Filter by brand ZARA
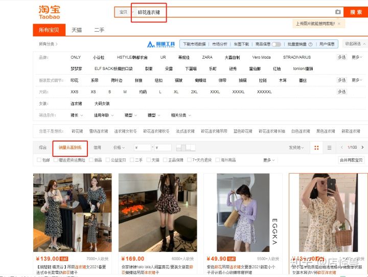This screenshot has height=277, width=368. pyautogui.click(x=207, y=57)
